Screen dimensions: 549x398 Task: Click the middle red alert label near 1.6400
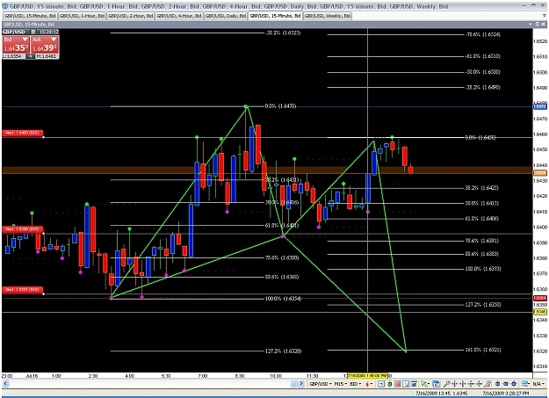click(x=23, y=229)
